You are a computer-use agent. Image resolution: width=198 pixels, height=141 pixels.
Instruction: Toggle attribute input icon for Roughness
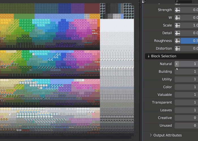(x=178, y=41)
